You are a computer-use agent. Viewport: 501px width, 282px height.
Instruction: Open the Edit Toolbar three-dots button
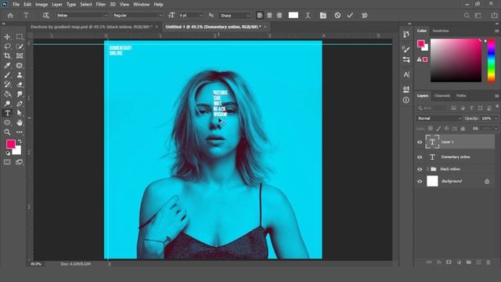click(20, 132)
